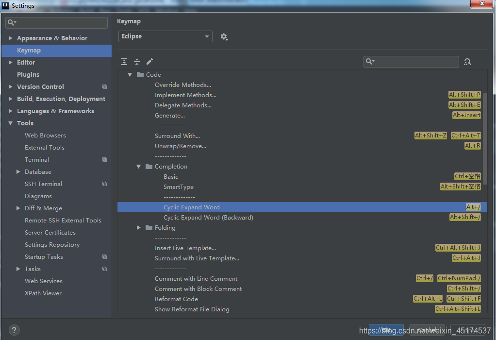This screenshot has width=496, height=340.
Task: Click the pencil Edit Shortcut icon
Action: [149, 61]
